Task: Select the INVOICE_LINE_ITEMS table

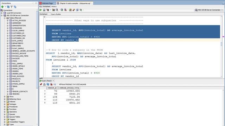Action: 20,56
